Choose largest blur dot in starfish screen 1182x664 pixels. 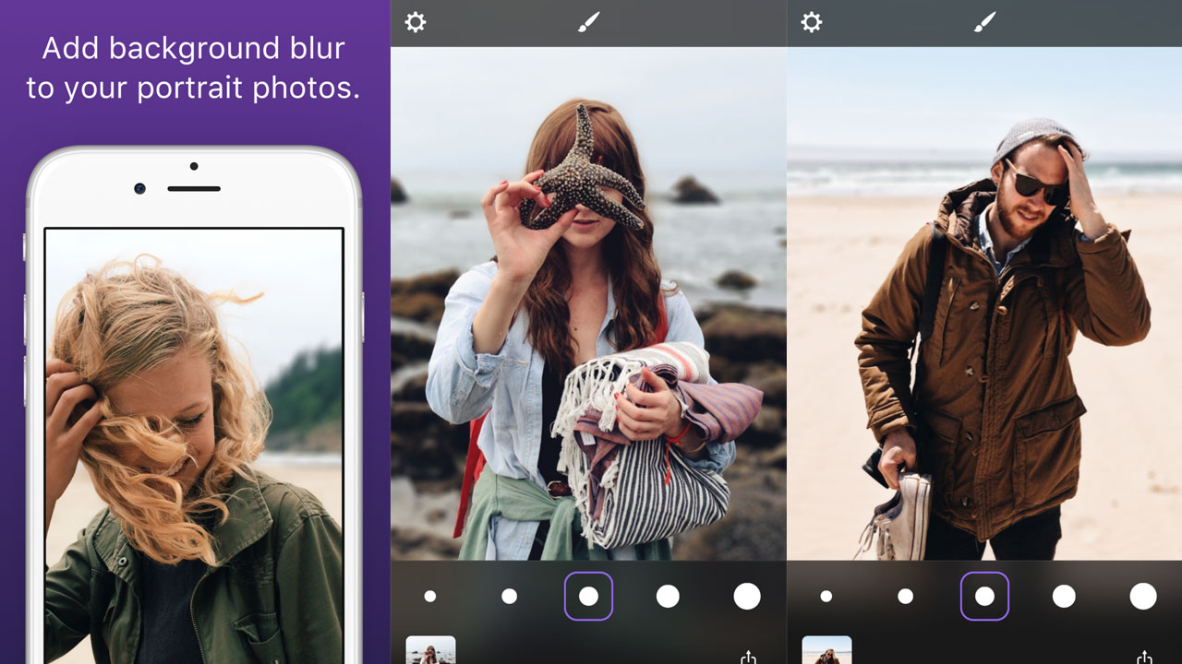(x=747, y=597)
